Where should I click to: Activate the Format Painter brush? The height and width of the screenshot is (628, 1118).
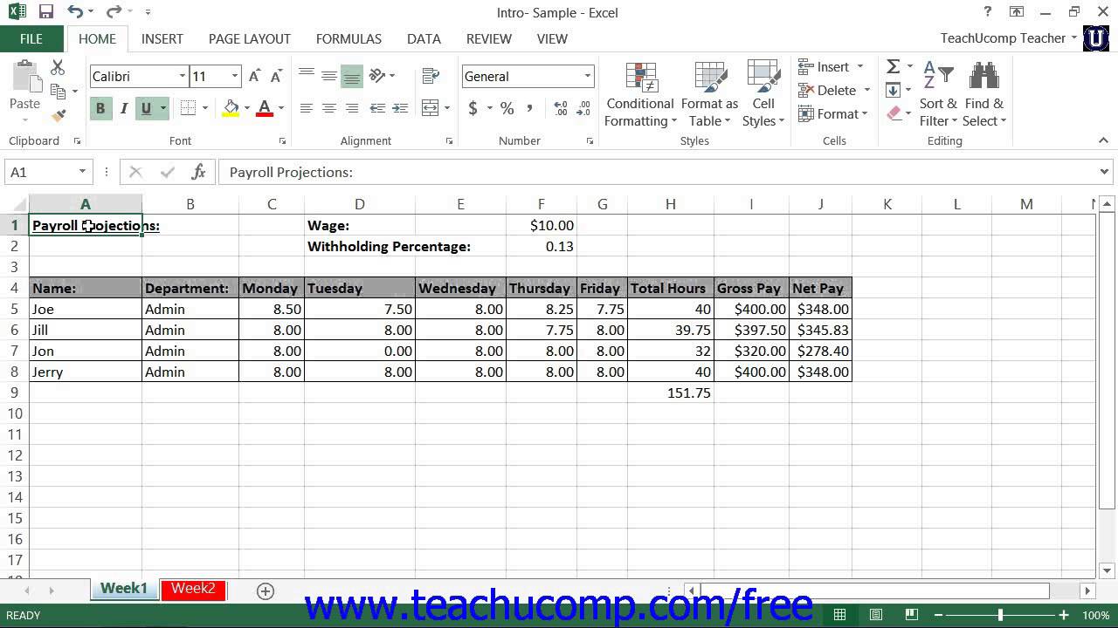59,114
